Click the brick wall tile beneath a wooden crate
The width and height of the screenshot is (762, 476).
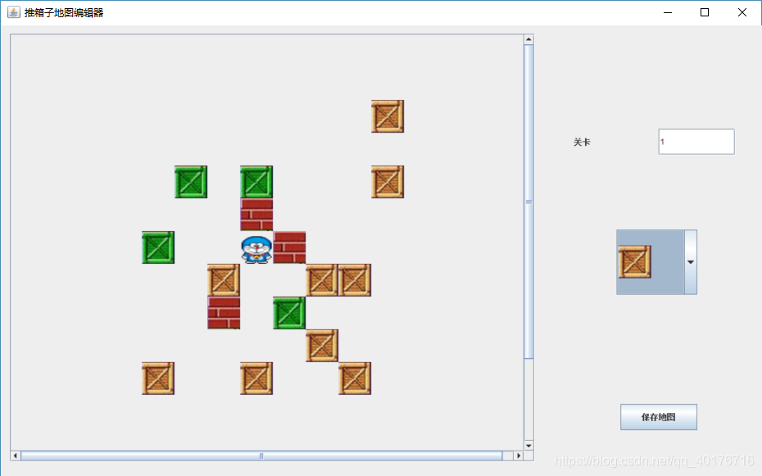click(224, 313)
